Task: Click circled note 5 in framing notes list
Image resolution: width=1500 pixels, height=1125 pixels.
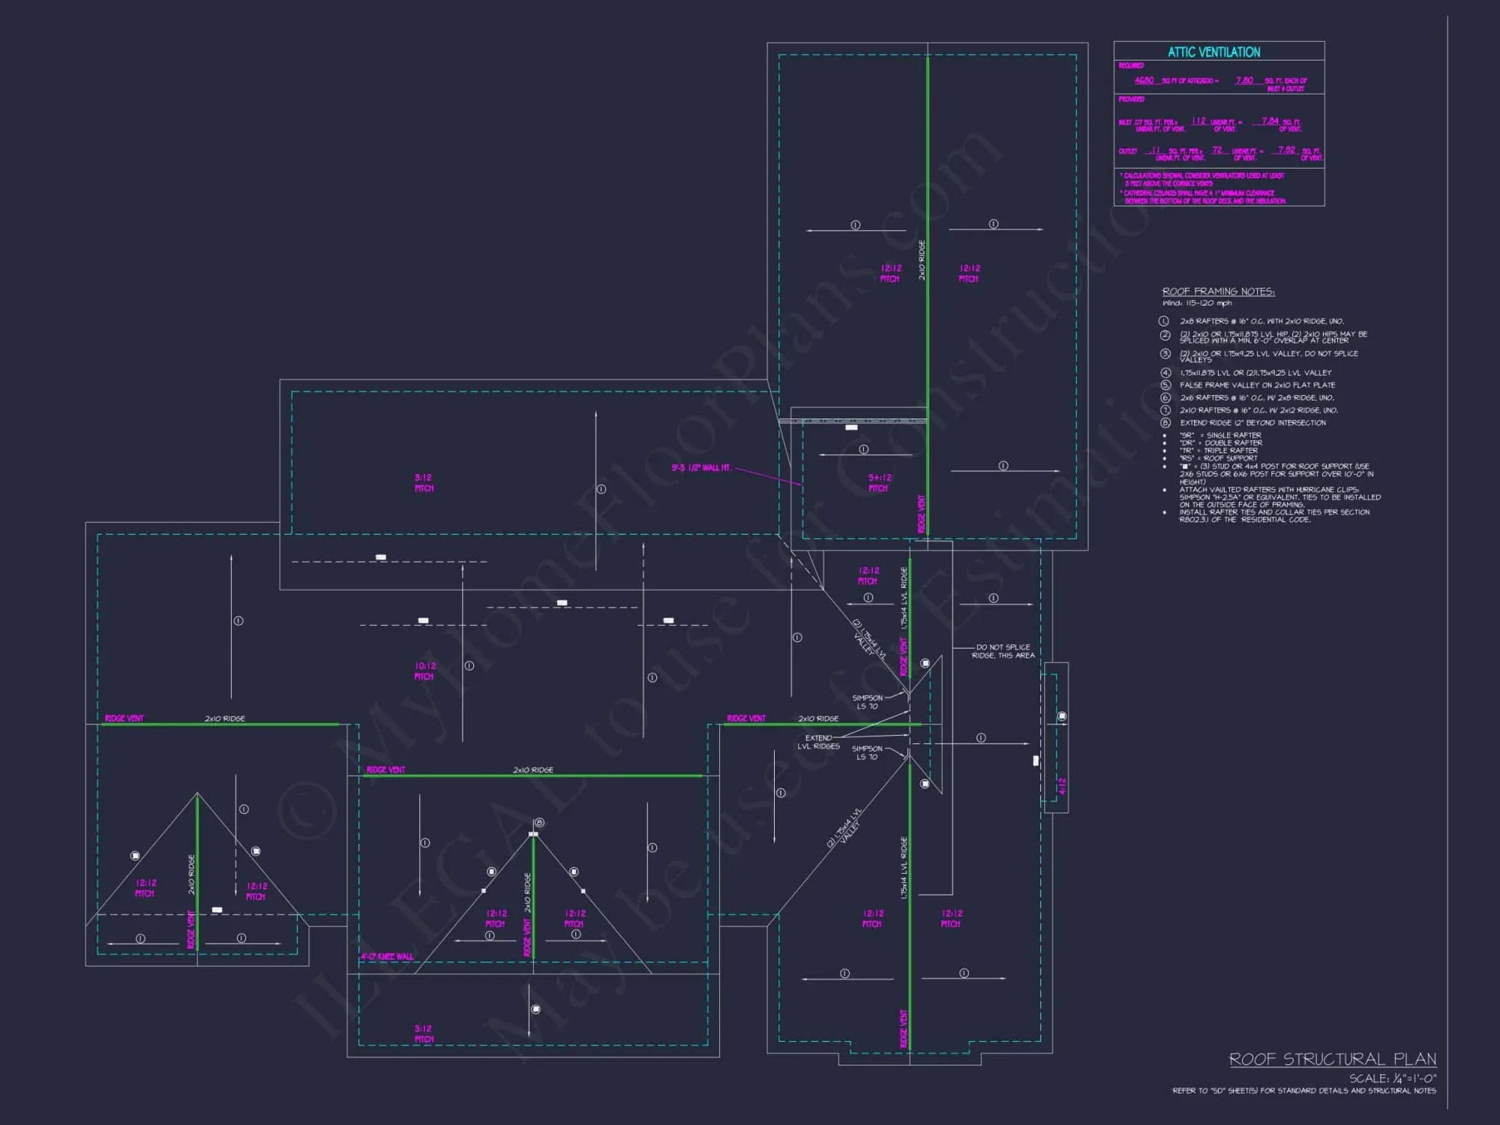Action: [1165, 385]
